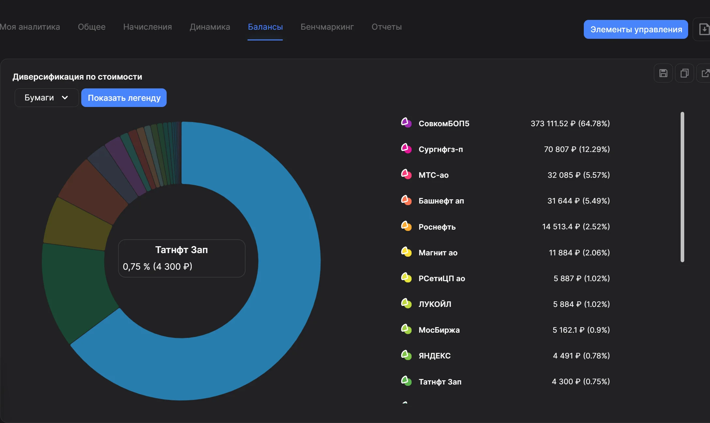This screenshot has width=710, height=423.
Task: Click the ЛУКОЙЛ name in legend
Action: [435, 304]
